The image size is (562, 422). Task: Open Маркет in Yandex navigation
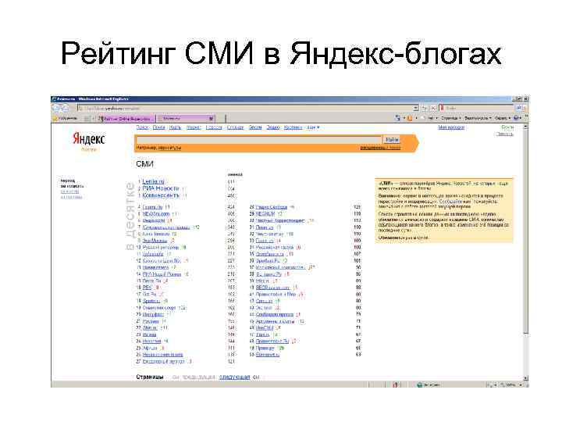tap(194, 127)
